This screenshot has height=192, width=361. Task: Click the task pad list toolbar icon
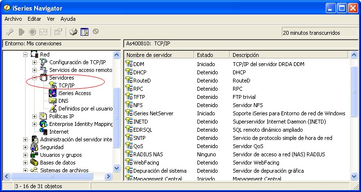point(84,32)
